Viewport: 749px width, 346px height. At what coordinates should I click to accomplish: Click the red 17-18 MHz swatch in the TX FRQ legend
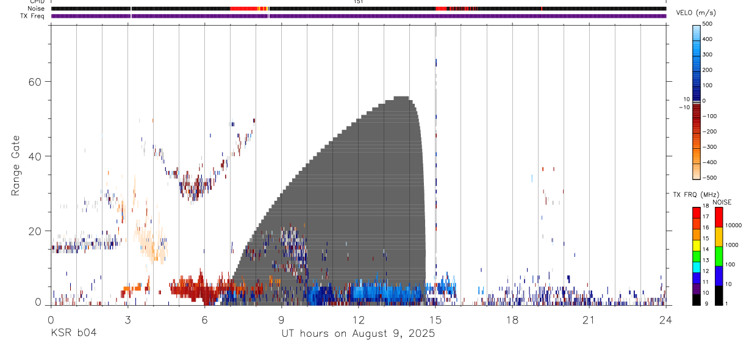[x=696, y=213]
